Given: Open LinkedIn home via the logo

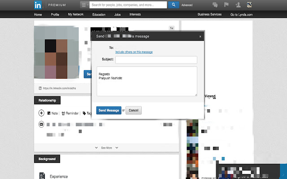Looking at the screenshot, I should pyautogui.click(x=38, y=5).
